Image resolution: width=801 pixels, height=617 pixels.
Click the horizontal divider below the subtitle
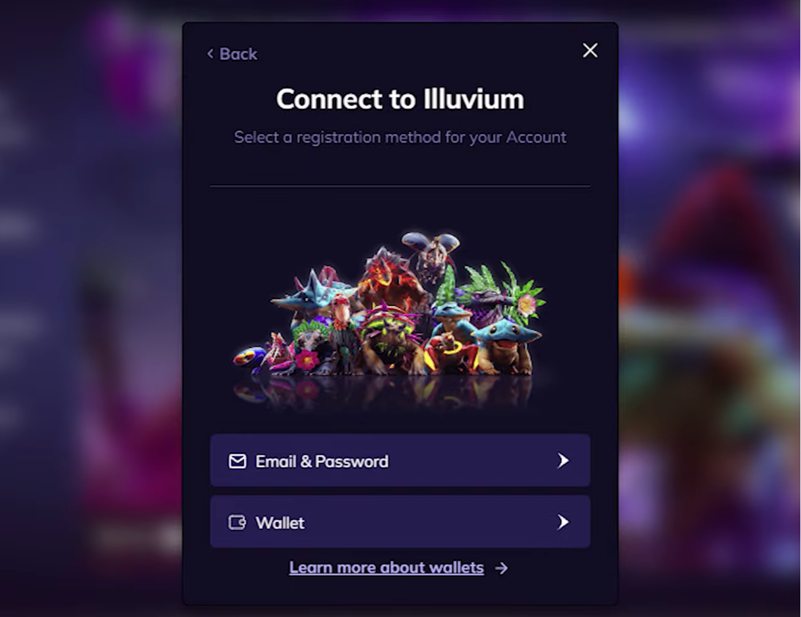click(400, 186)
